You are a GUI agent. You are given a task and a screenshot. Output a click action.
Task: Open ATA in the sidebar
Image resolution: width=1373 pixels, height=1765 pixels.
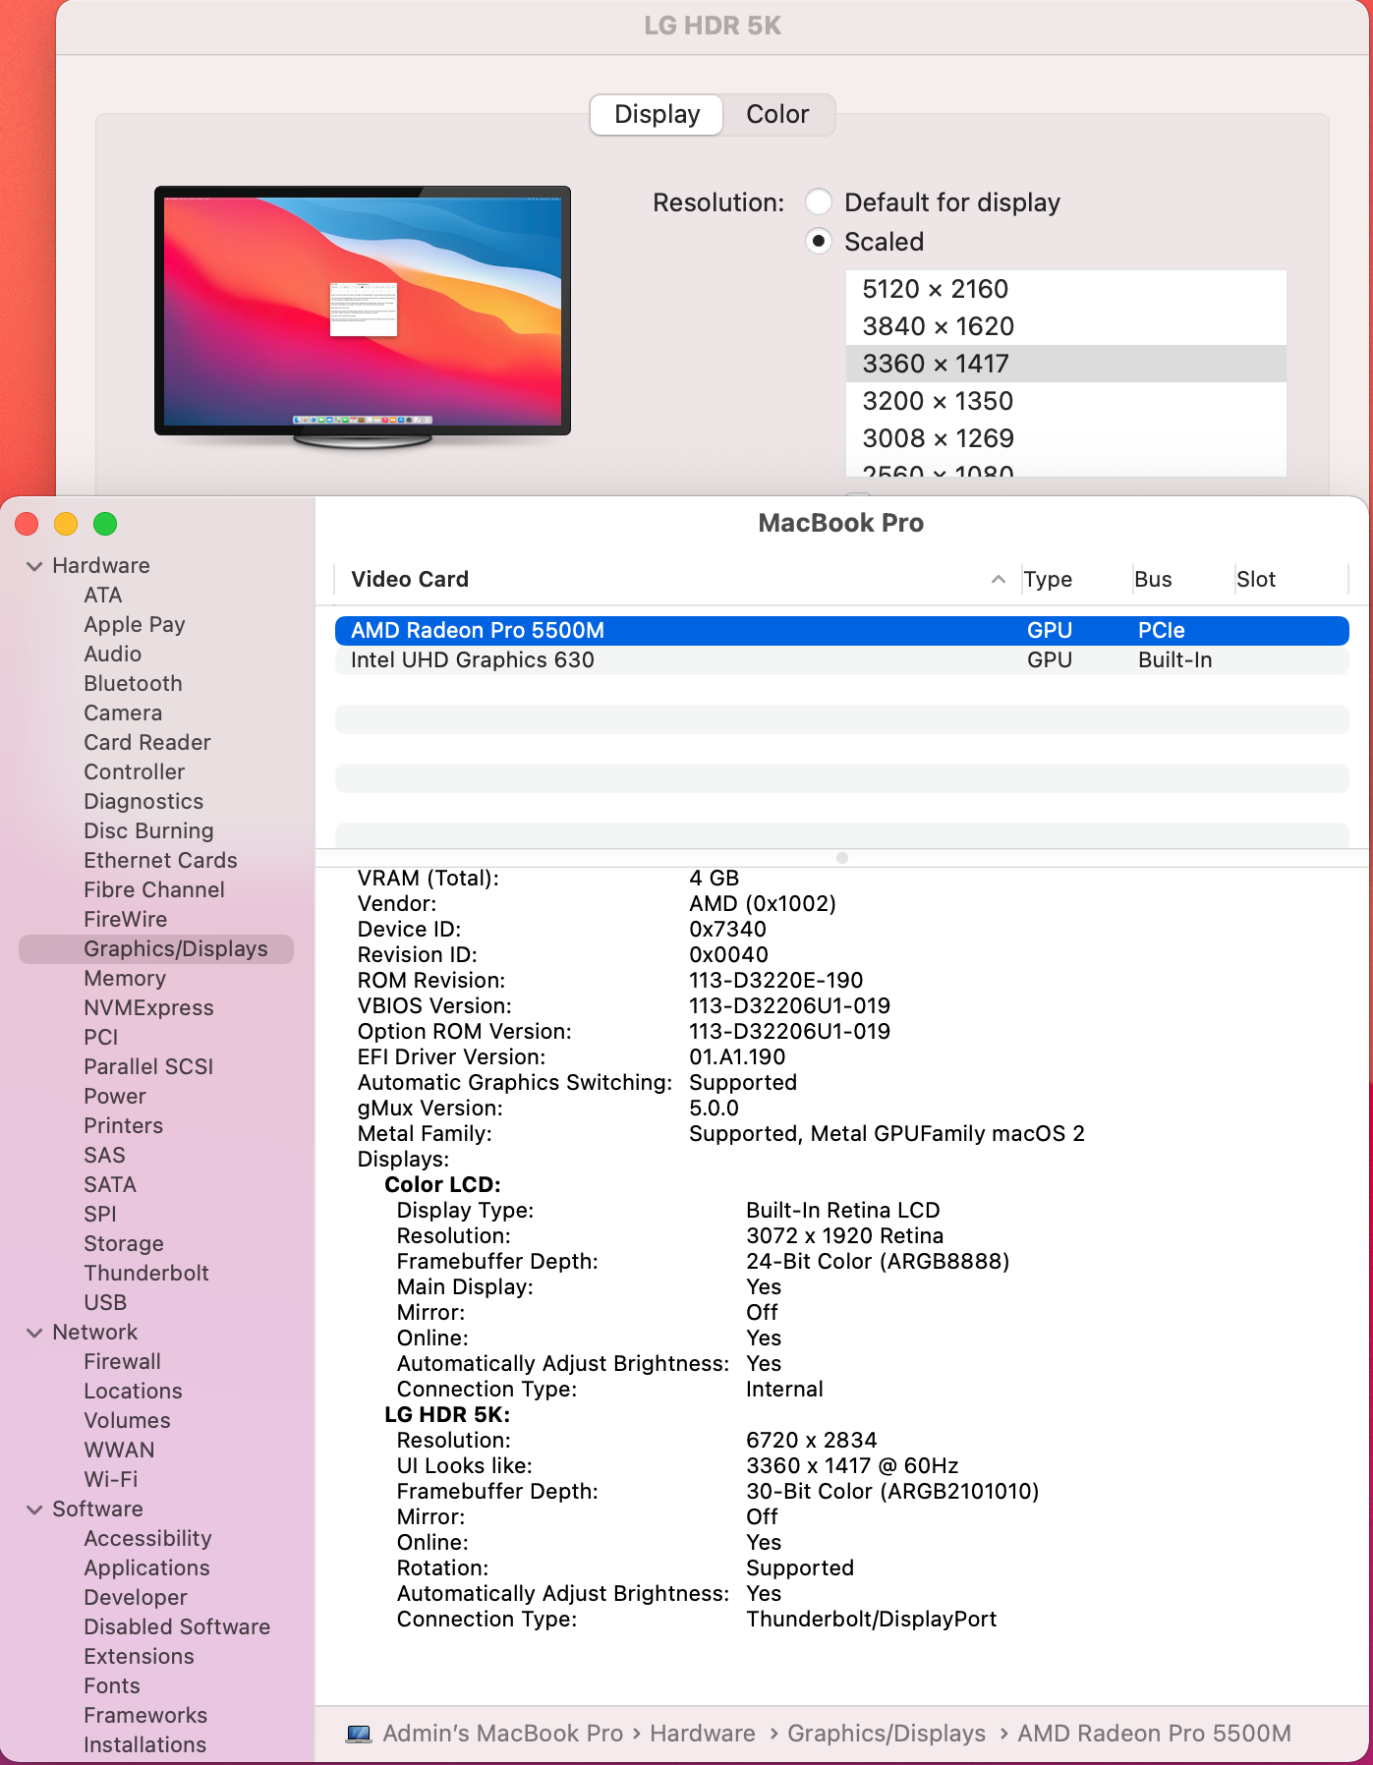[103, 596]
